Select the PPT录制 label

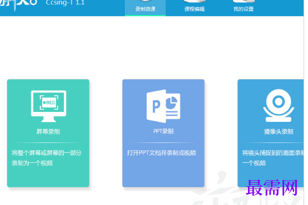point(163,131)
